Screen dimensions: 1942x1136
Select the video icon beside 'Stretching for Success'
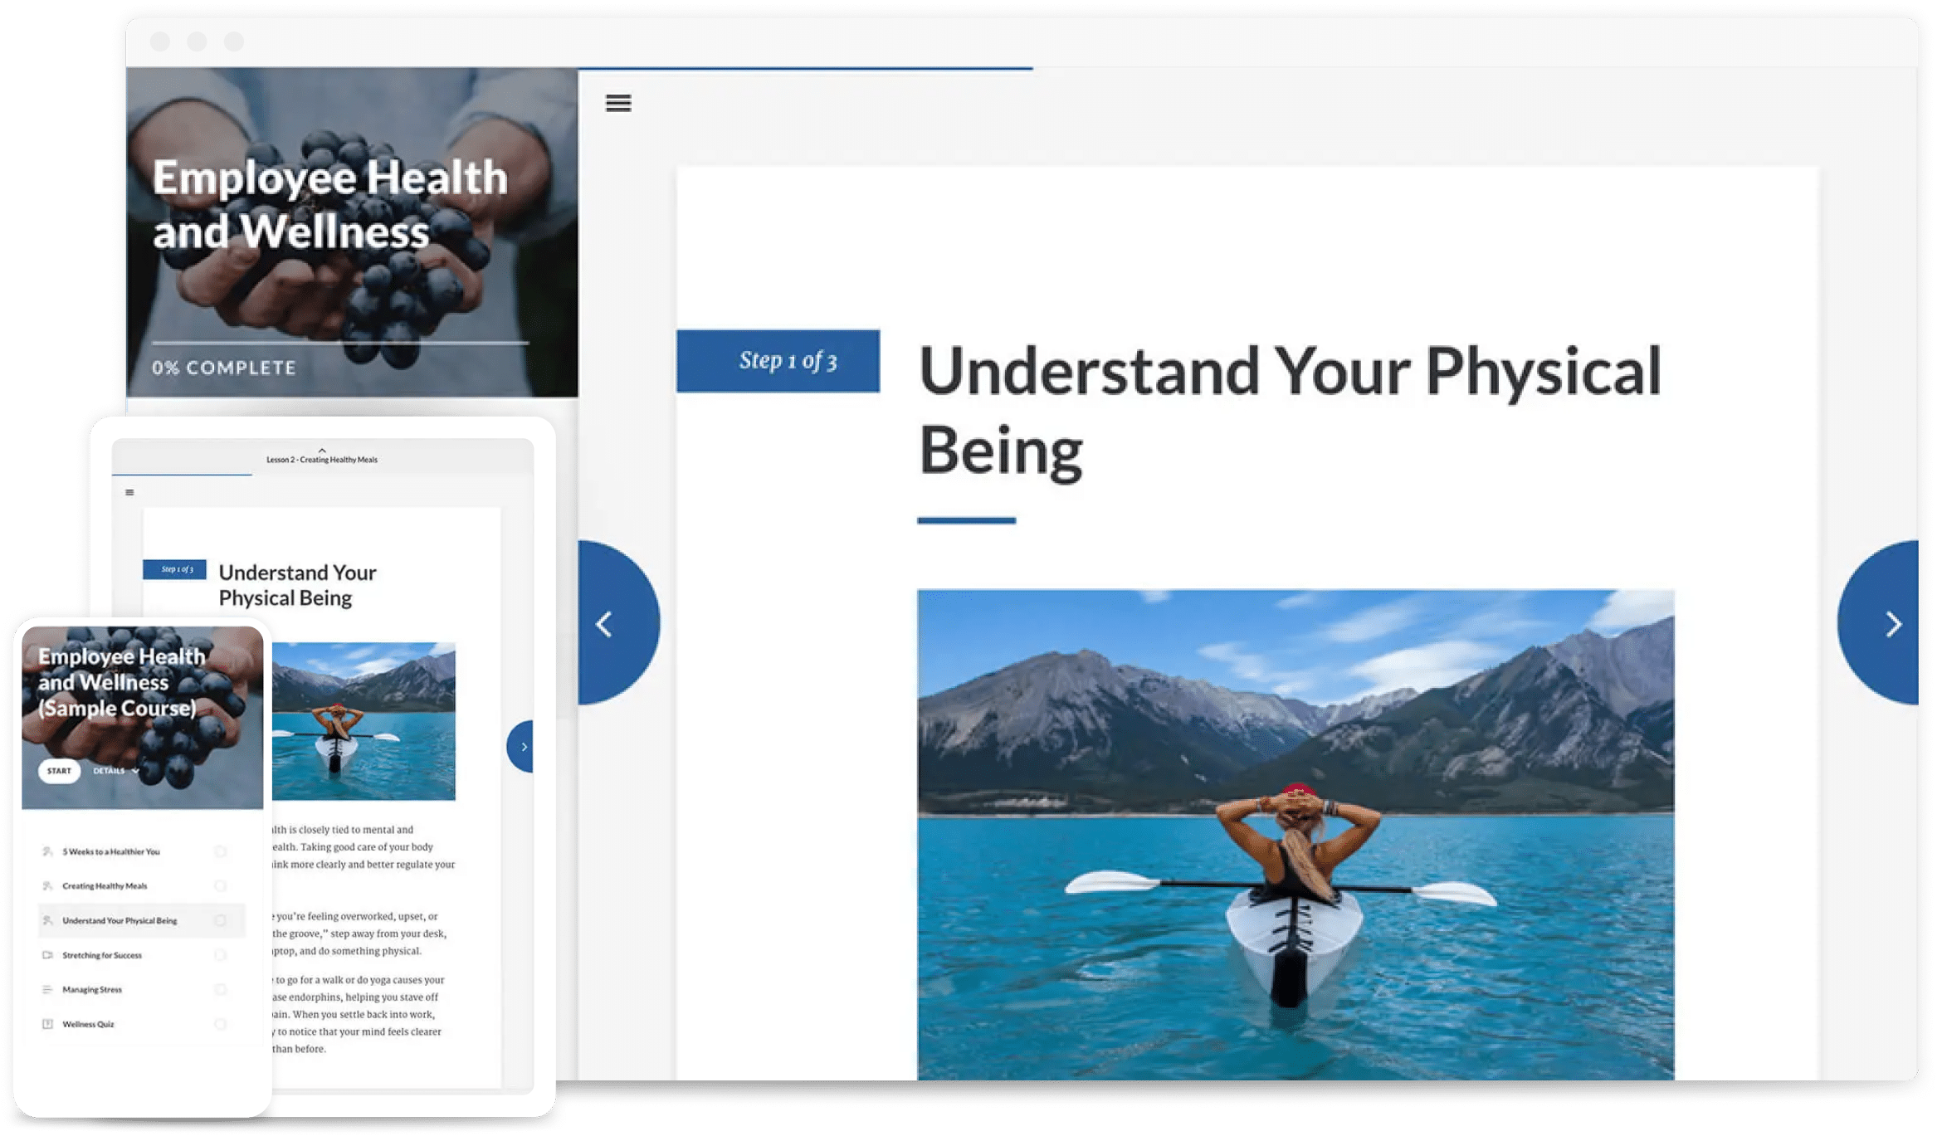tap(47, 955)
